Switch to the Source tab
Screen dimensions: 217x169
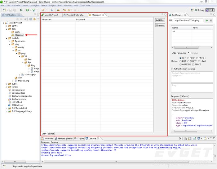tap(51, 134)
